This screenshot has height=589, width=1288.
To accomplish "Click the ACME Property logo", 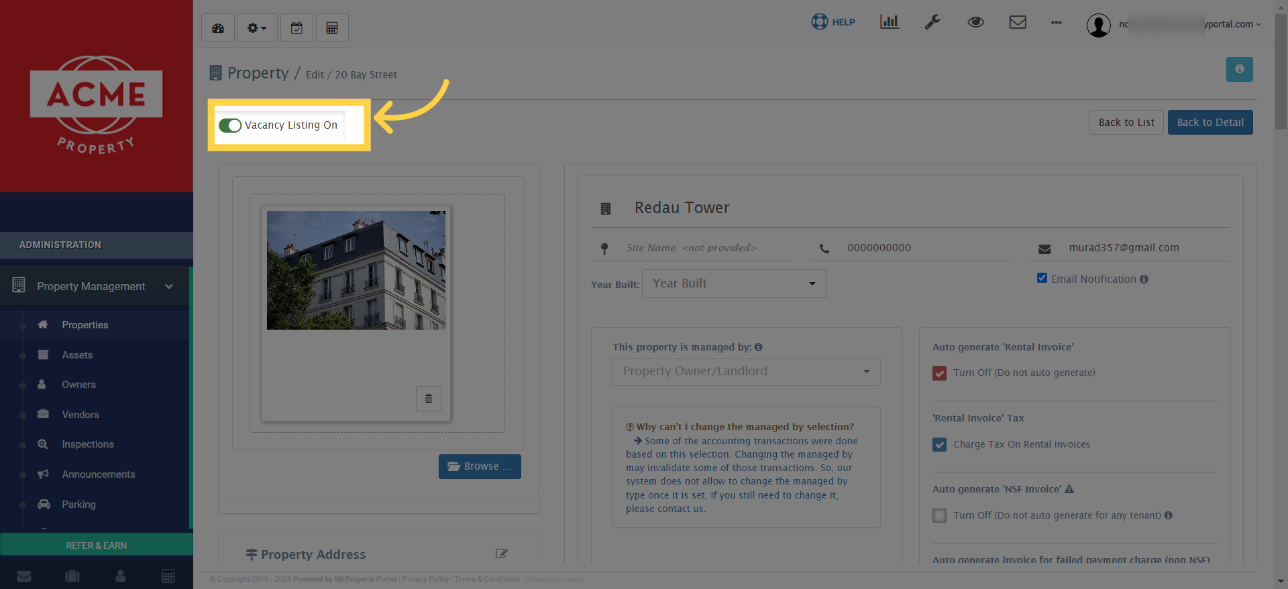I will point(97,105).
